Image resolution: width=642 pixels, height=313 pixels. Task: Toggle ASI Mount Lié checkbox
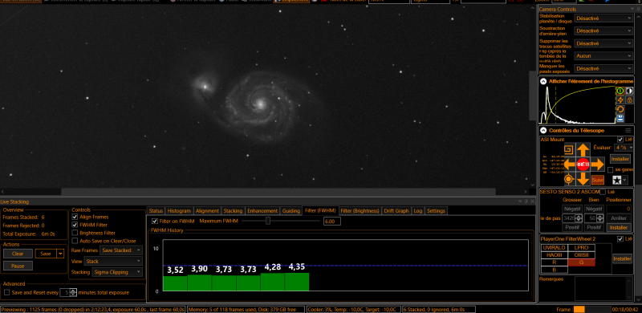(620, 140)
